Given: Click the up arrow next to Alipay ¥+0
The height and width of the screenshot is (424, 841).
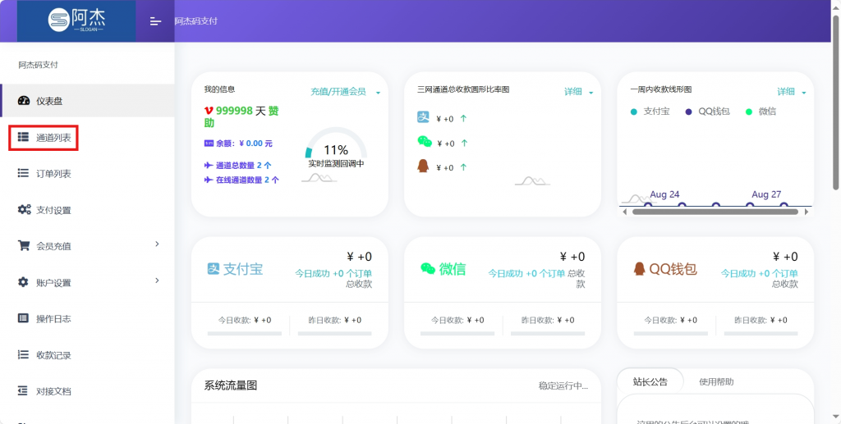Looking at the screenshot, I should click(463, 118).
